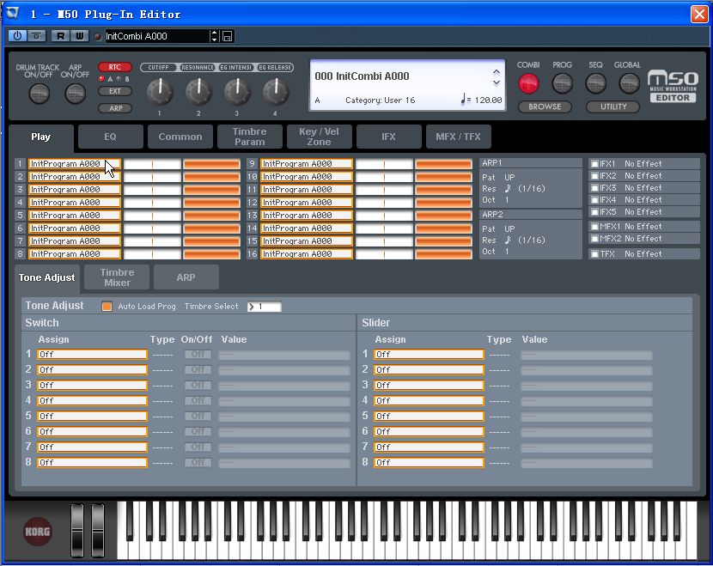
Task: Switch to the Key / Vel Zone tab
Action: [x=320, y=137]
